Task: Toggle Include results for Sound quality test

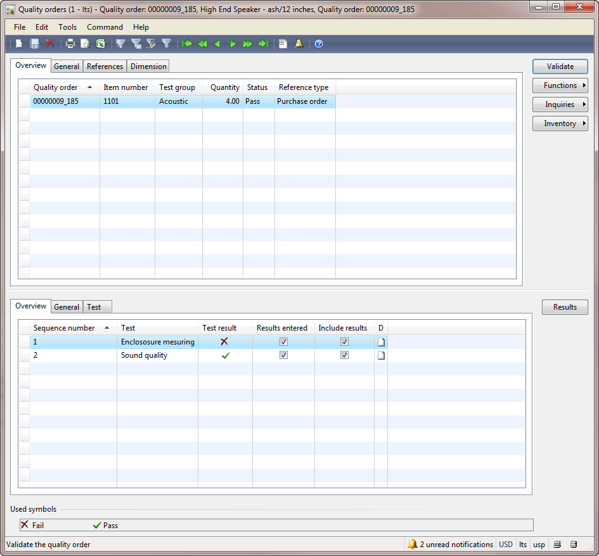Action: tap(344, 355)
